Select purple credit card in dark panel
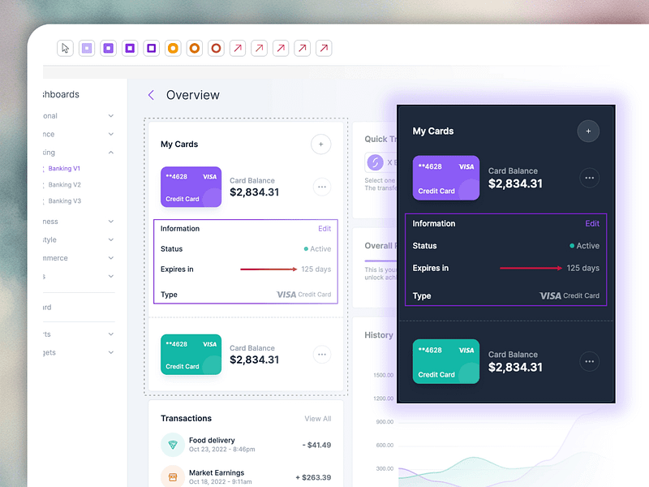Viewport: 649px width, 487px height. 445,178
